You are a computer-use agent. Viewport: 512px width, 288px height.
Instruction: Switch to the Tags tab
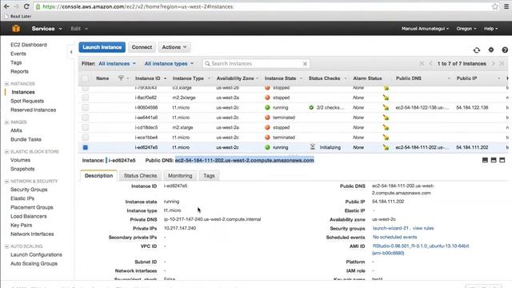(209, 176)
